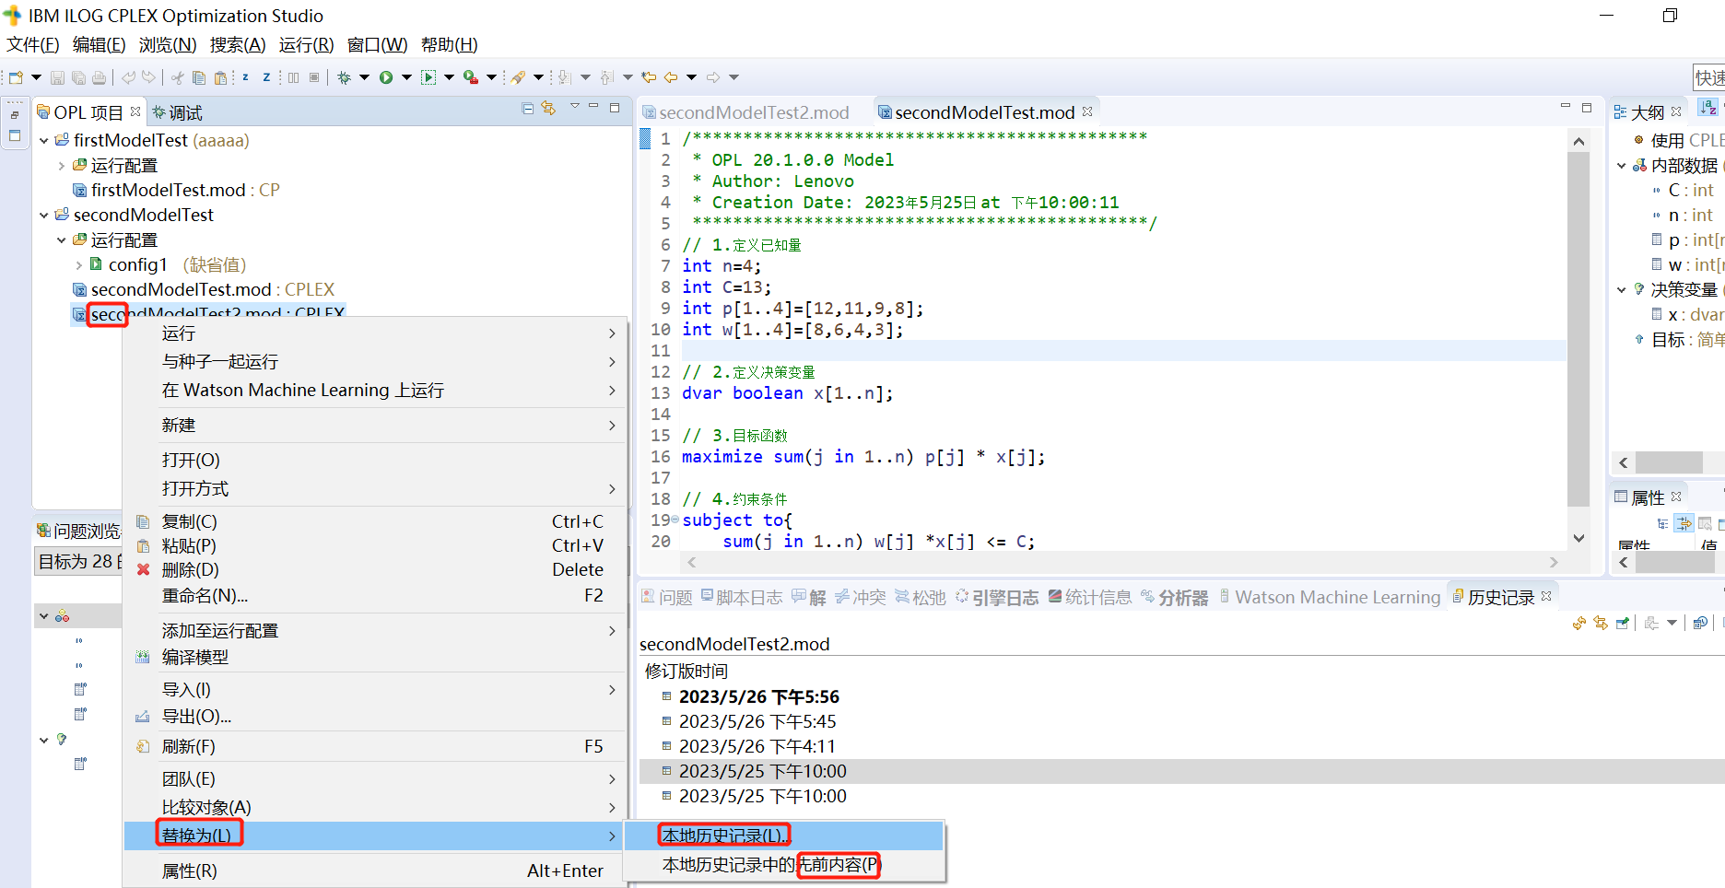
Task: Open the 脚本日志 tab
Action: coord(741,598)
